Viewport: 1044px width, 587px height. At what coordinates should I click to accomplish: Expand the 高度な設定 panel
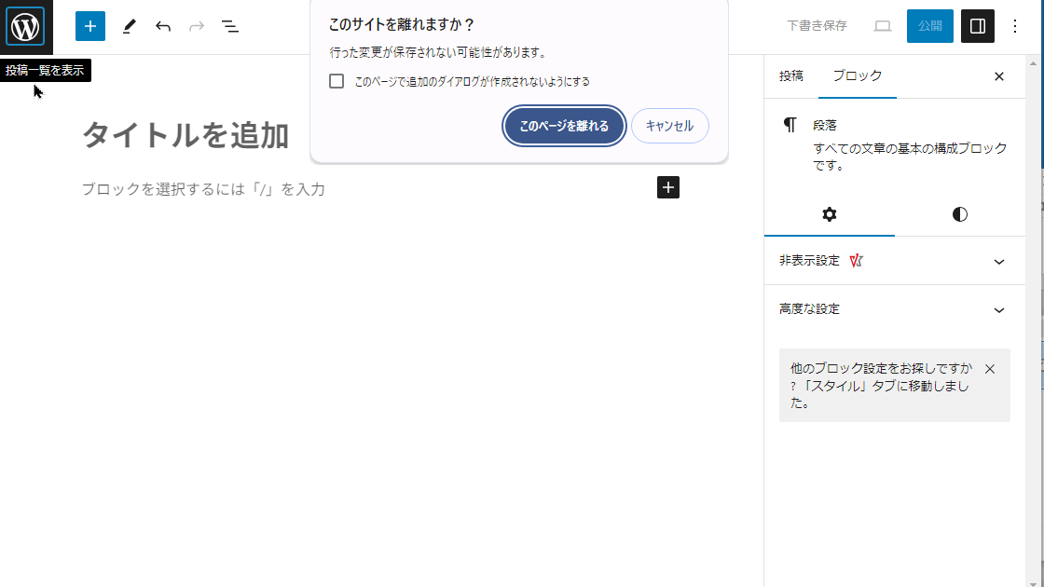click(894, 309)
